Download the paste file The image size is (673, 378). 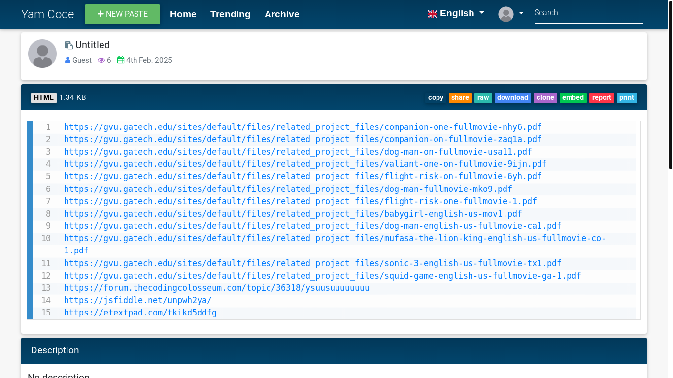click(512, 98)
